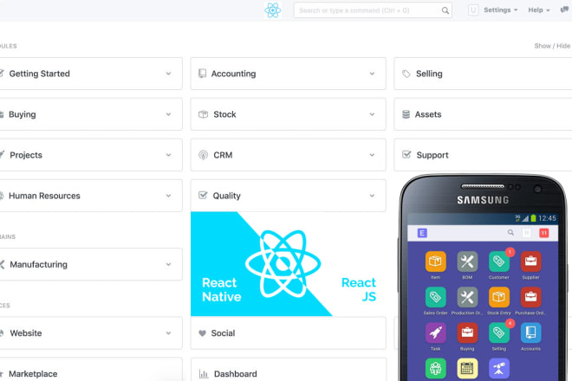Focus the search or command field
Viewport: 572px width, 381px height.
pos(373,10)
